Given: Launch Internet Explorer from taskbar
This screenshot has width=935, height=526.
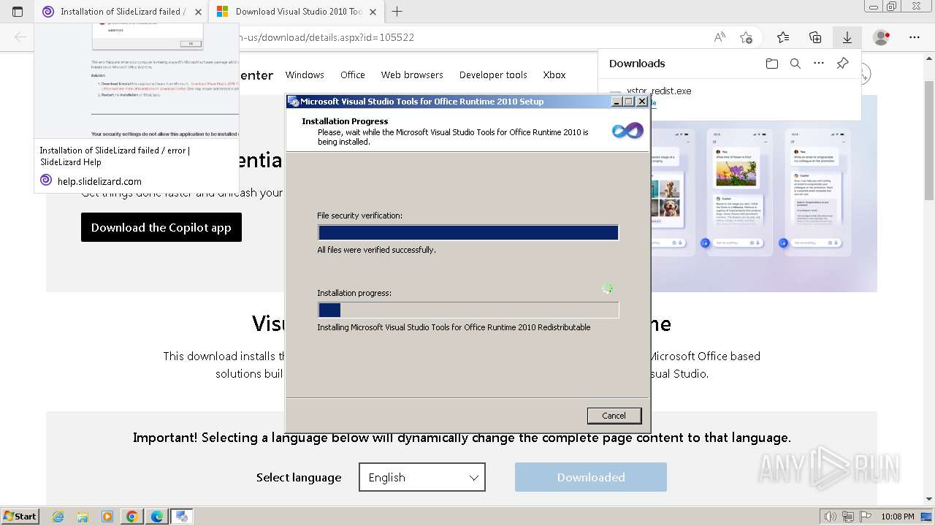Looking at the screenshot, I should coord(58,517).
